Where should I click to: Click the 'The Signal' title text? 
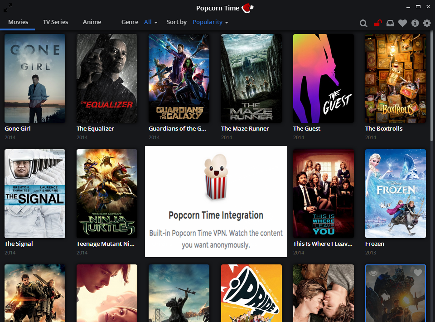click(19, 244)
